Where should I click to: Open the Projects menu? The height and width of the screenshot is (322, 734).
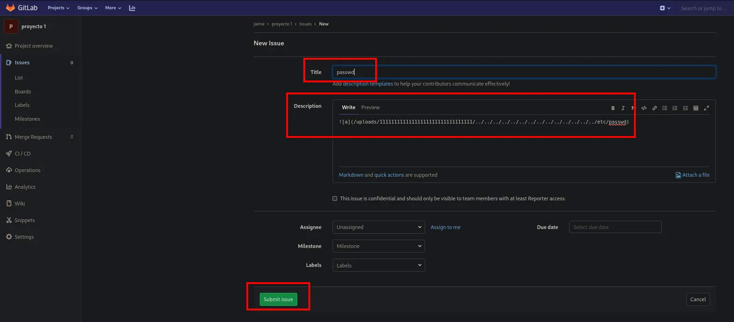click(x=58, y=8)
